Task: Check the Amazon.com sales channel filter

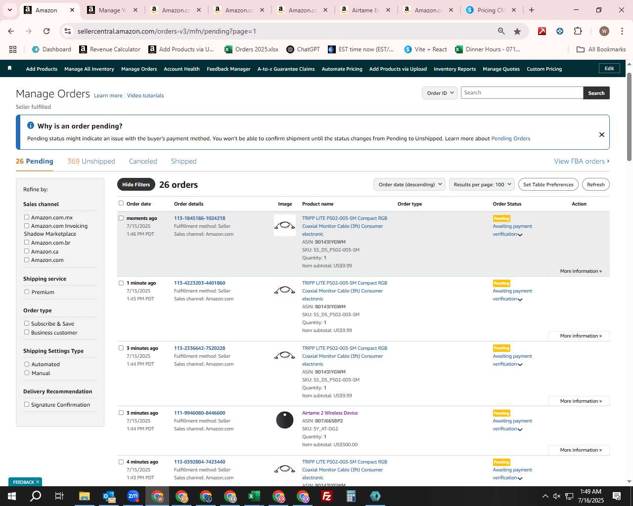Action: coord(27,259)
